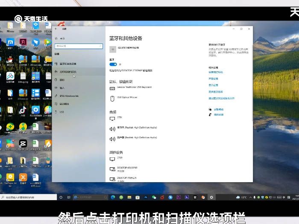Open Microsoft Store from the taskbar
This screenshot has height=224, width=299.
[138, 197]
